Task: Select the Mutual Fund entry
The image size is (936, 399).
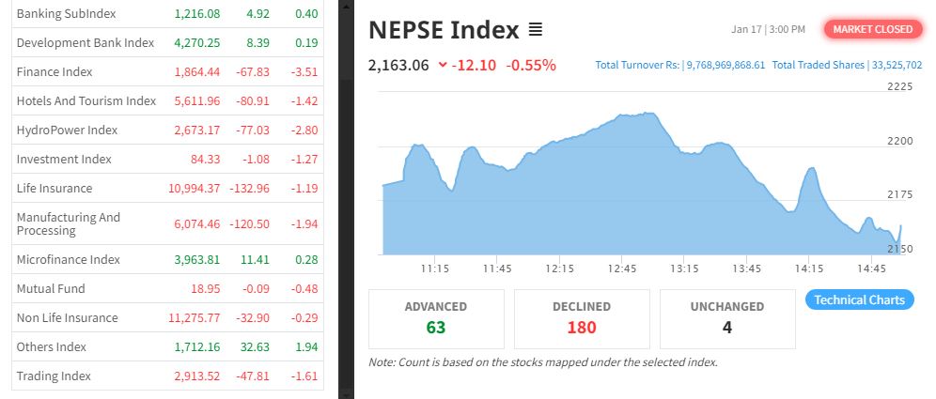Action: [x=51, y=289]
